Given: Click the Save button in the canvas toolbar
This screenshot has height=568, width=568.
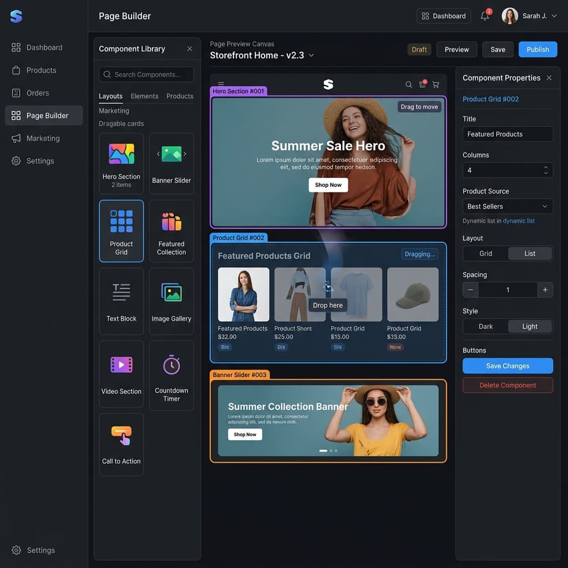Looking at the screenshot, I should [498, 49].
